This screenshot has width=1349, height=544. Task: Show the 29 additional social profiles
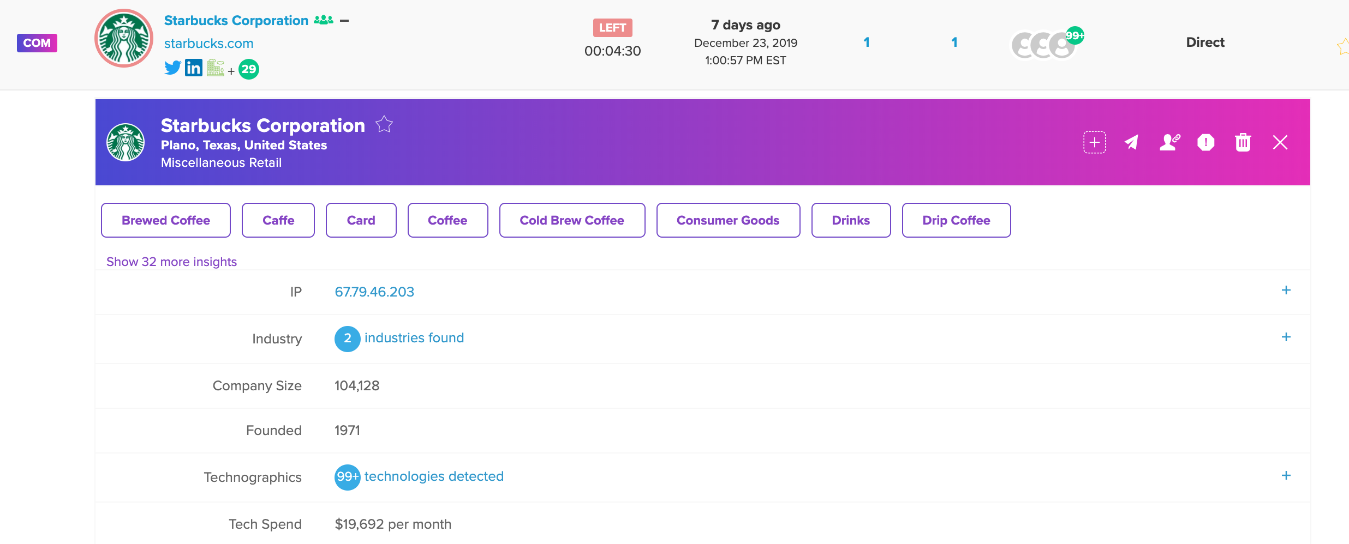pyautogui.click(x=249, y=69)
